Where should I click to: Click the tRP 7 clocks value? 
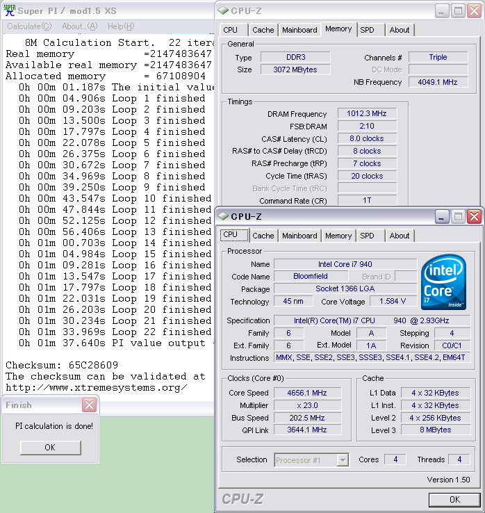click(367, 163)
